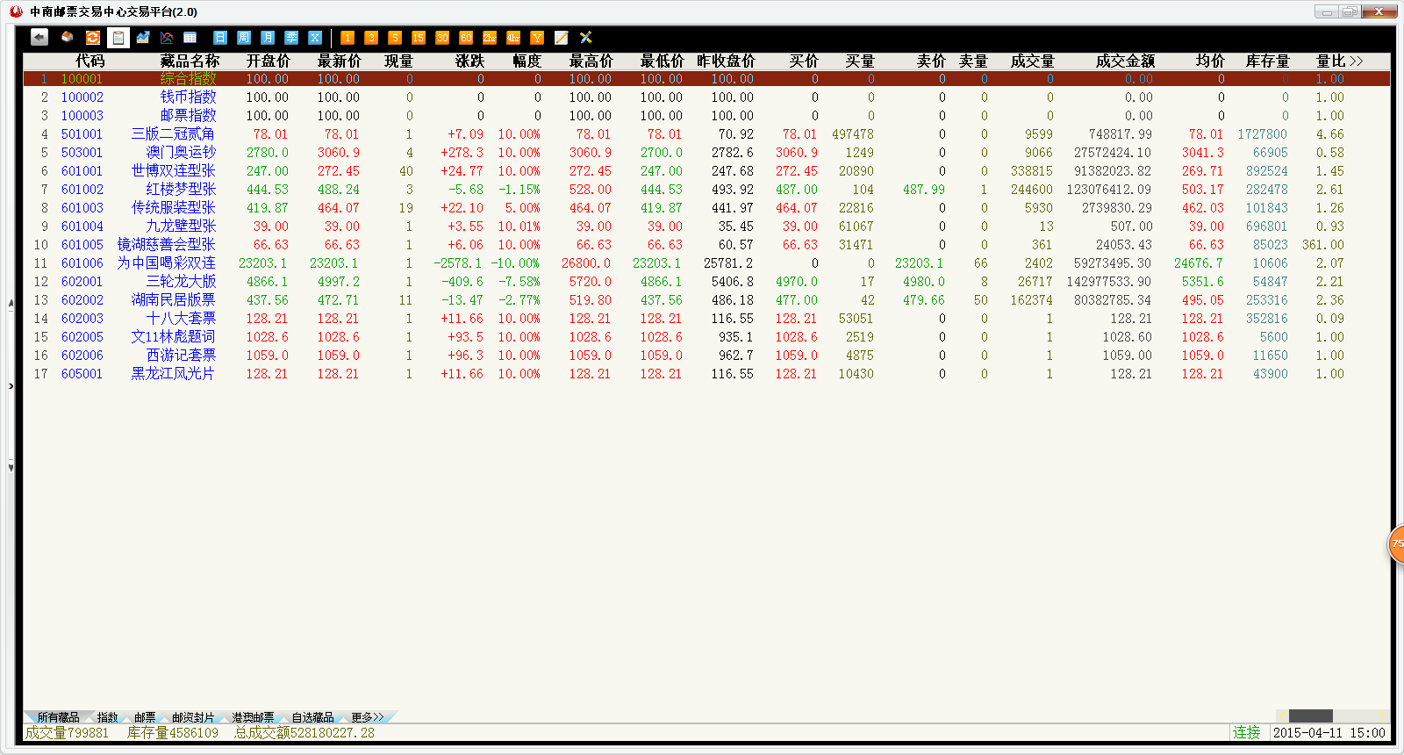Viewport: 1404px width, 755px height.
Task: Select the weekly 周 K-line period icon
Action: (244, 38)
